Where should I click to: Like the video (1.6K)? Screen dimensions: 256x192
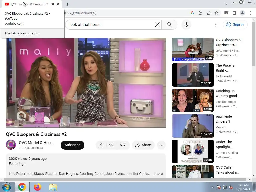(x=106, y=145)
